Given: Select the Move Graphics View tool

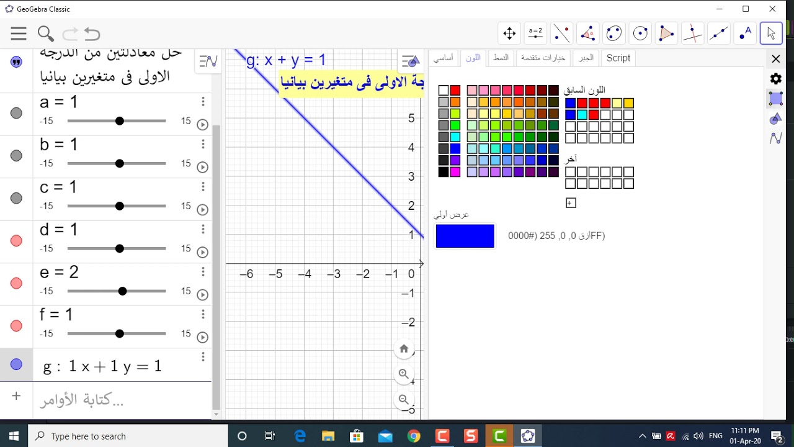Looking at the screenshot, I should [509, 34].
